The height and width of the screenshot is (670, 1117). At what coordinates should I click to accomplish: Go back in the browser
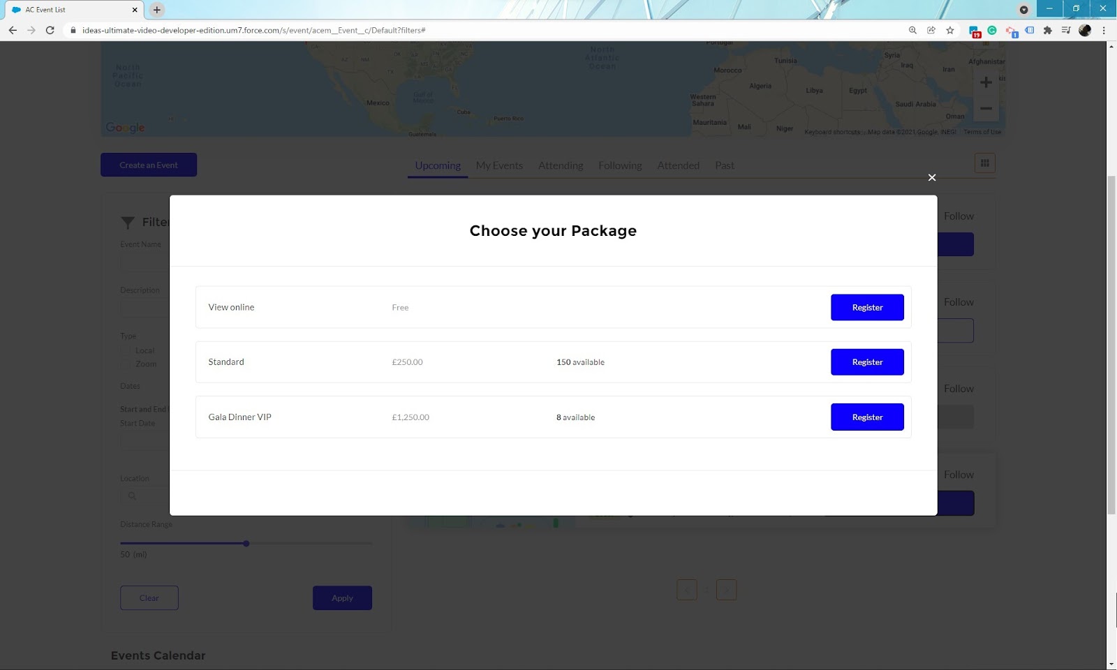tap(13, 30)
